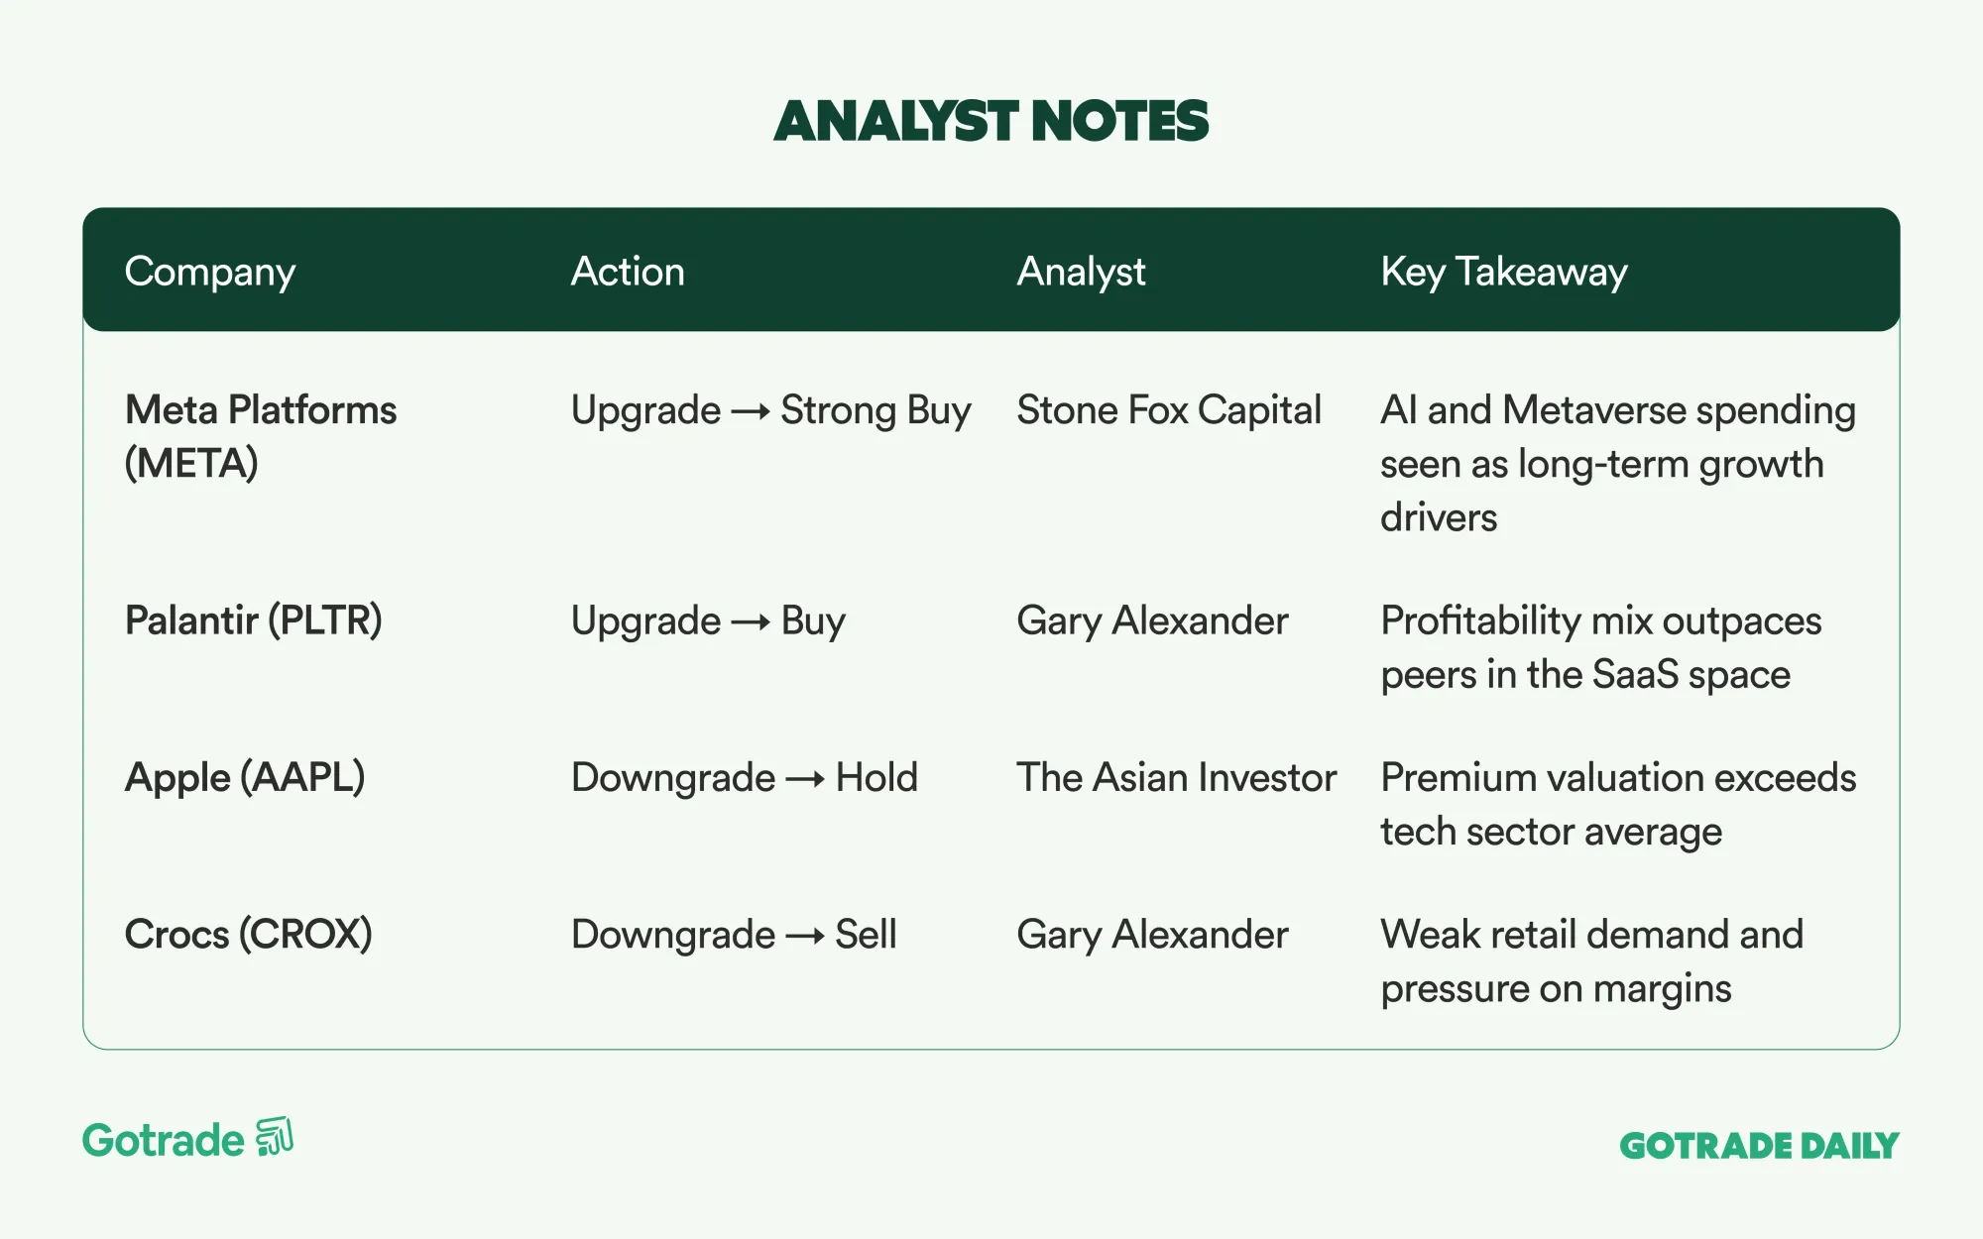Click Apple (AAPL) company name

point(244,777)
